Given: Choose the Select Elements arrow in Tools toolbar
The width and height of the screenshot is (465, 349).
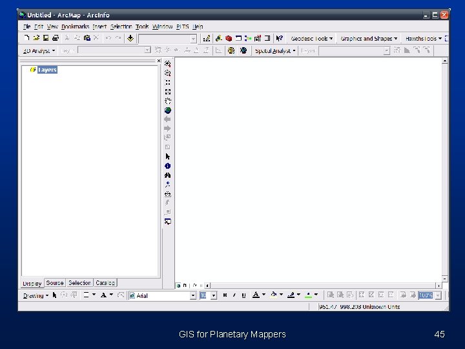Looking at the screenshot, I should (167, 156).
